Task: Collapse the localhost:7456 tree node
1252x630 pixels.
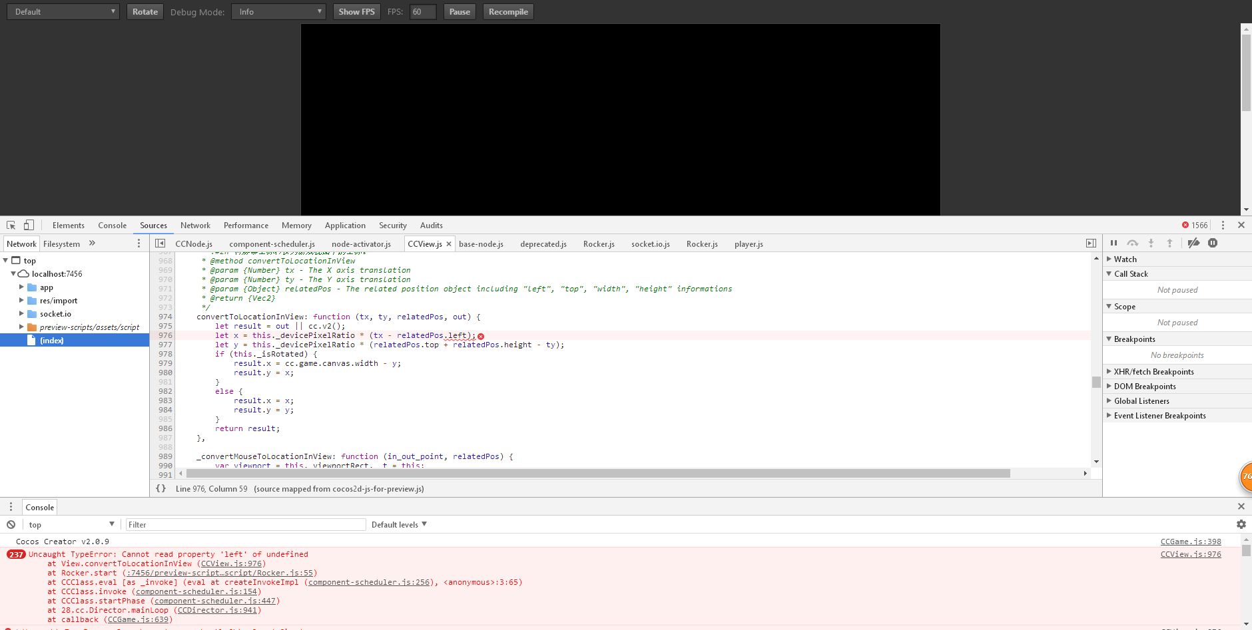Action: point(13,274)
